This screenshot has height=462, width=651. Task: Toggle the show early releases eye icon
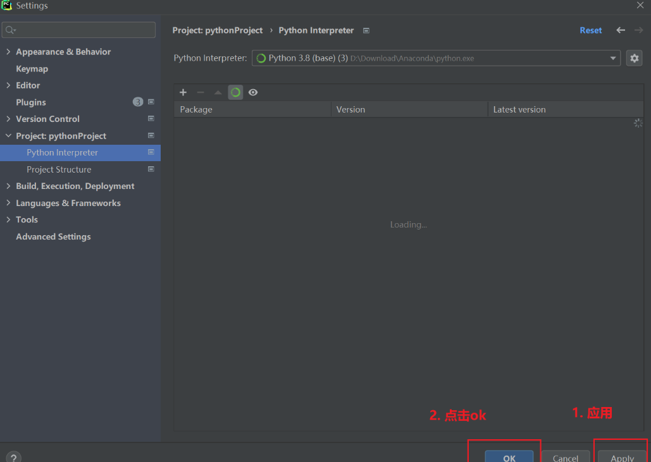(253, 92)
